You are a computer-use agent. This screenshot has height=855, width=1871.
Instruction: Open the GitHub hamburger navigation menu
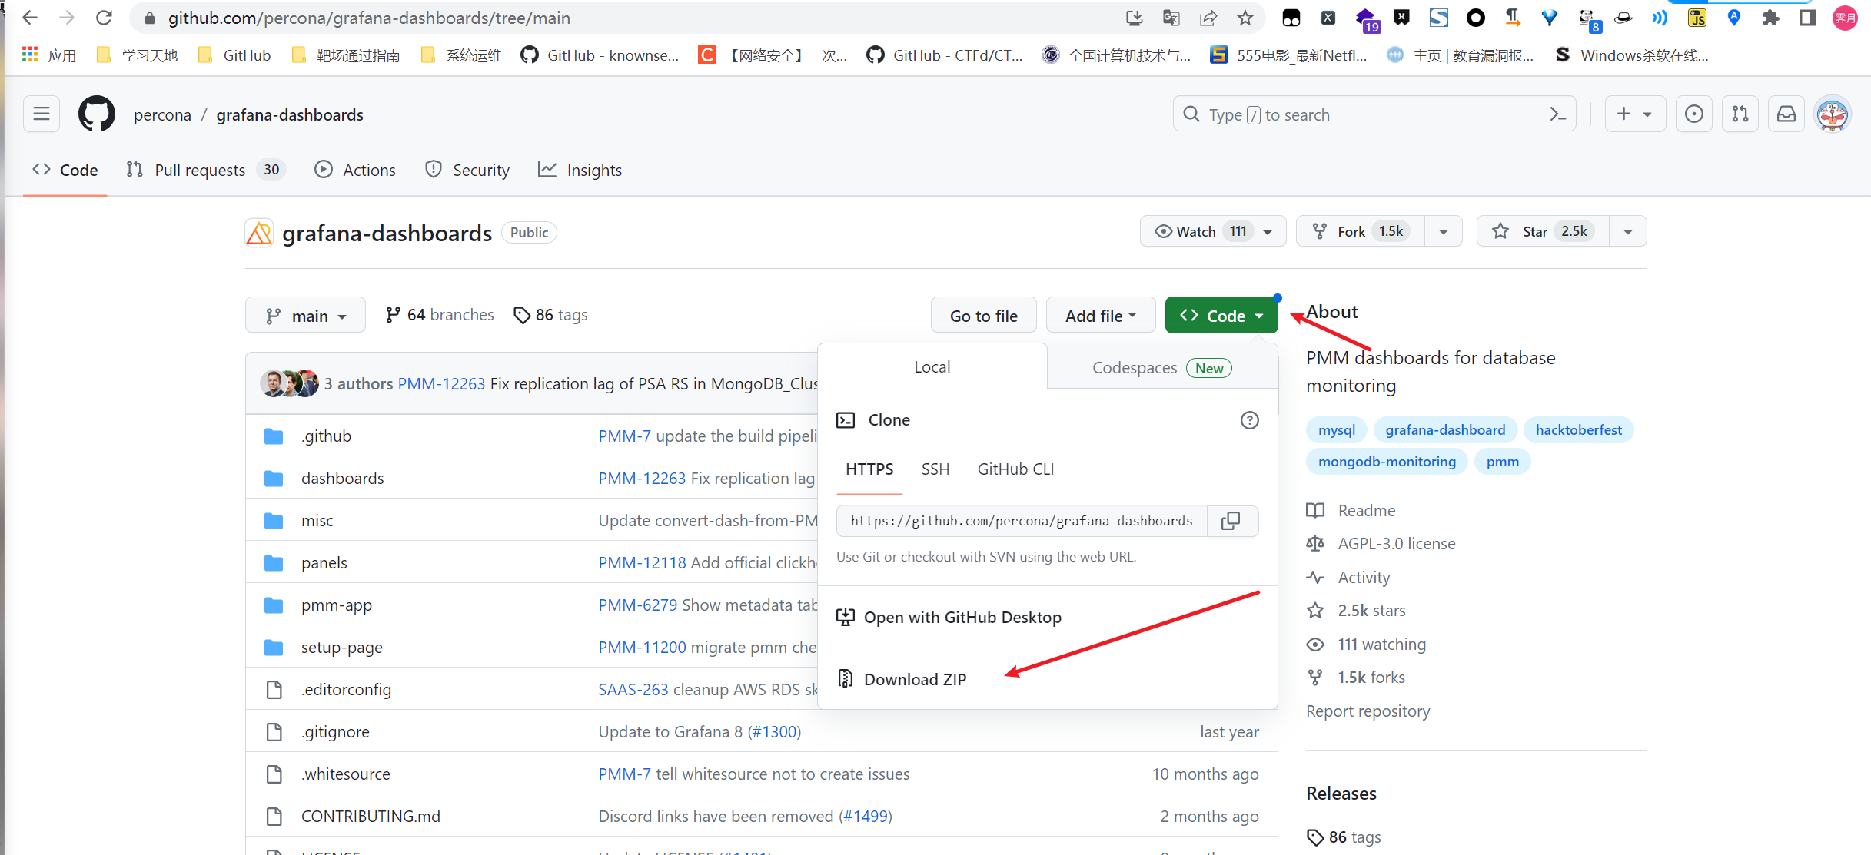click(x=42, y=114)
